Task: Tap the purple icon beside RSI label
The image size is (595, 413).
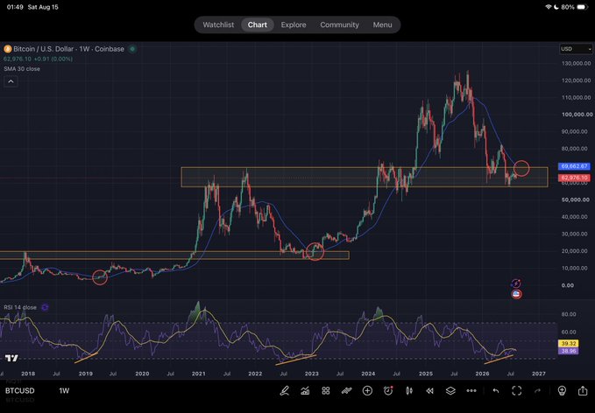Action: tap(45, 307)
